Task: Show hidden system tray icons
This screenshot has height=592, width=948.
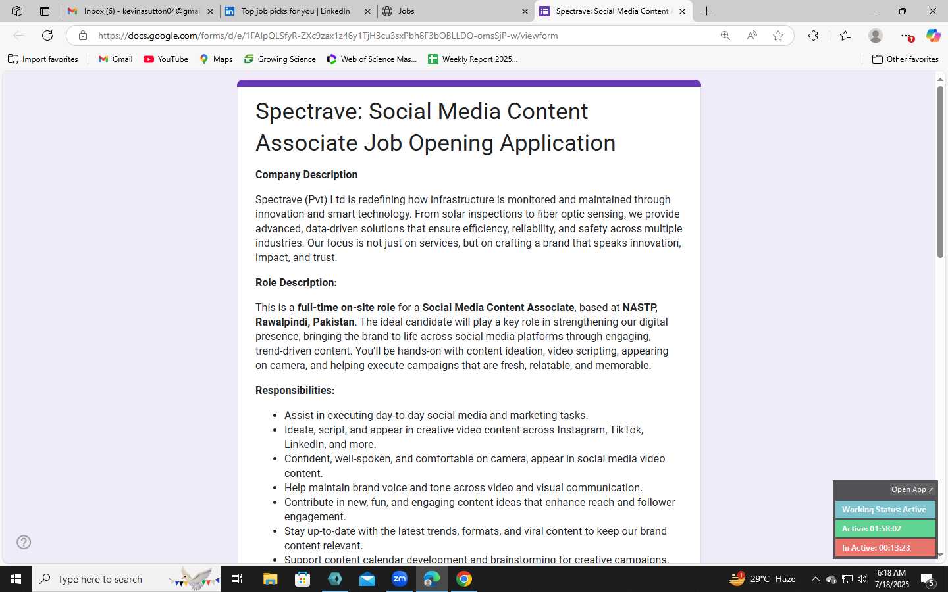Action: pyautogui.click(x=815, y=579)
